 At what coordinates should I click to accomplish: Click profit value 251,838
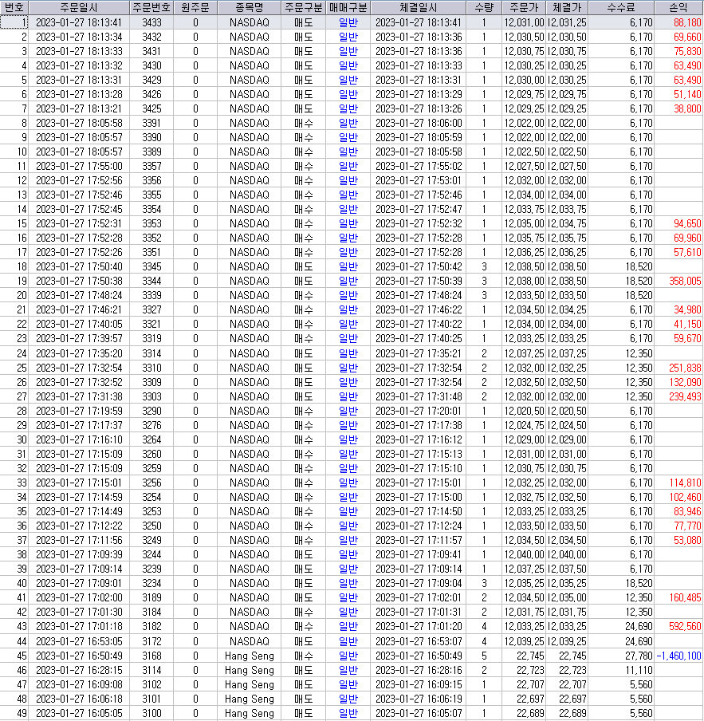click(x=685, y=368)
